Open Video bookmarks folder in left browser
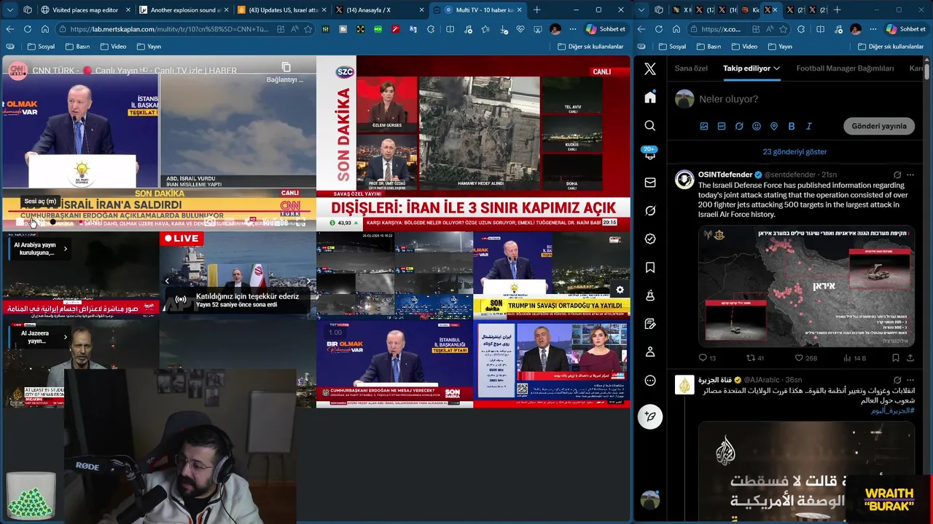The image size is (933, 524). point(112,46)
